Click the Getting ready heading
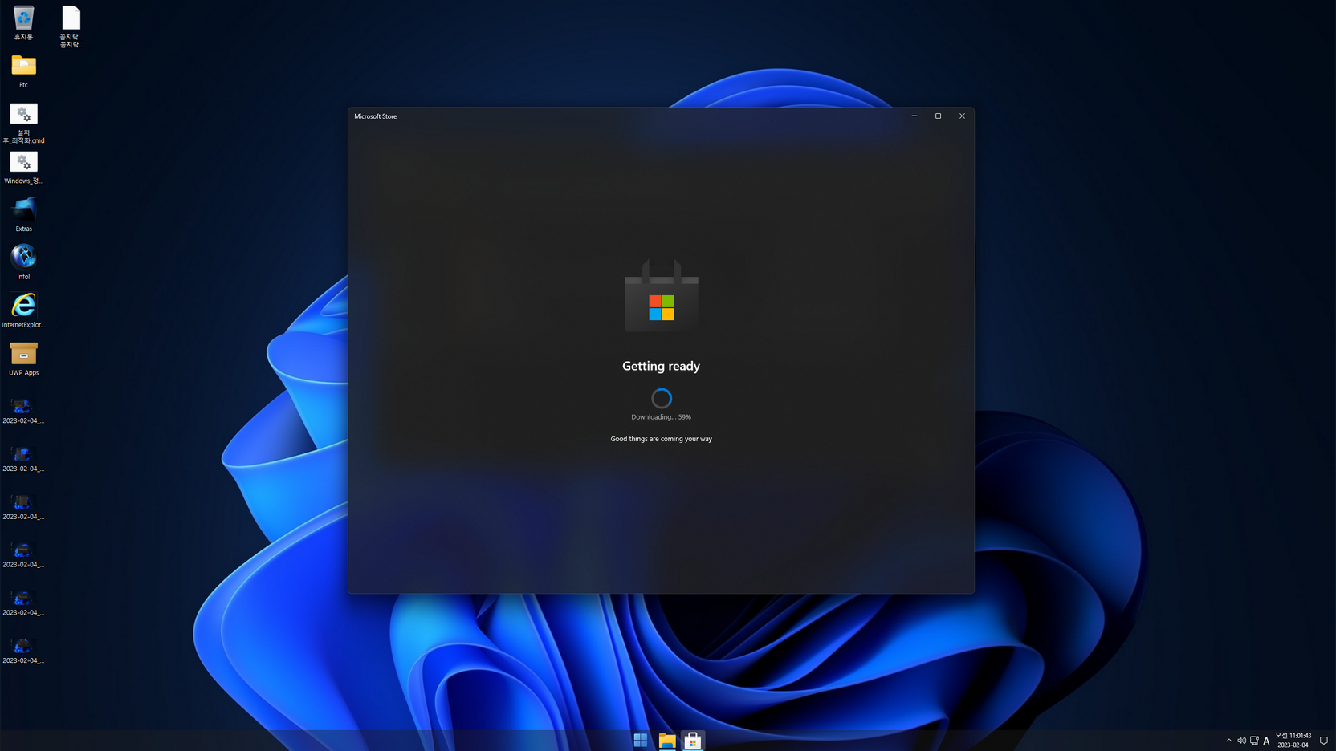The image size is (1336, 751). click(661, 366)
